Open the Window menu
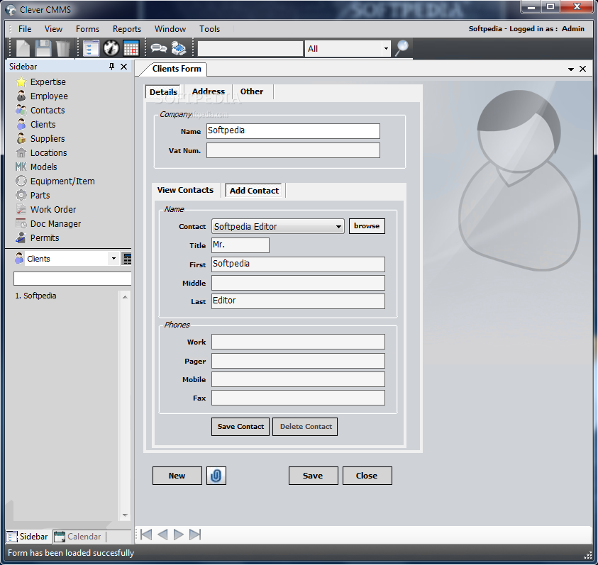This screenshot has width=598, height=565. click(170, 29)
